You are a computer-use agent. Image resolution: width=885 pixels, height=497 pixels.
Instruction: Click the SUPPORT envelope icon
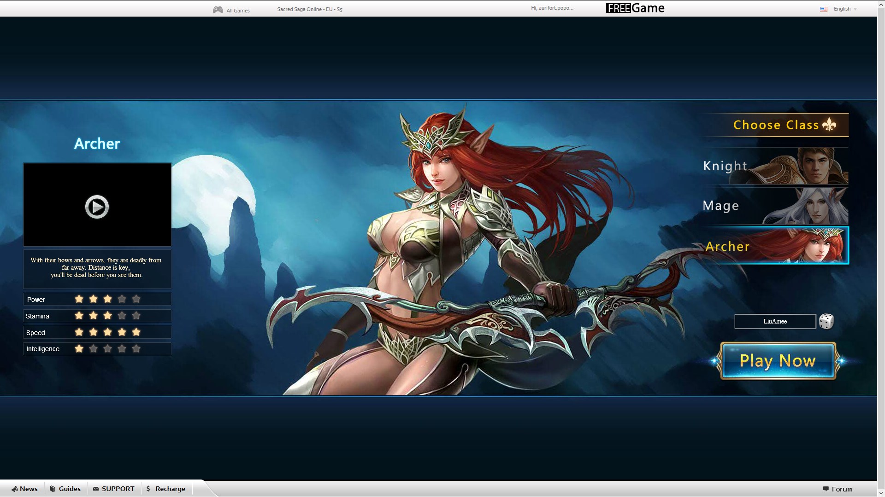[95, 489]
